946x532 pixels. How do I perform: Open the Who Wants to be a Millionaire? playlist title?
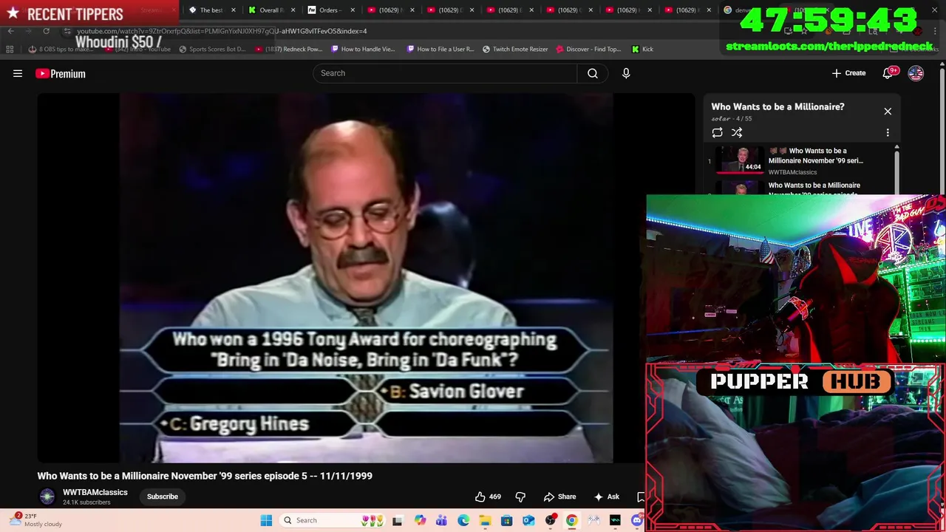click(777, 106)
